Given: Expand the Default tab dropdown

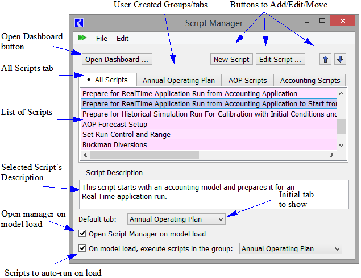Looking at the screenshot, I should tap(176, 219).
